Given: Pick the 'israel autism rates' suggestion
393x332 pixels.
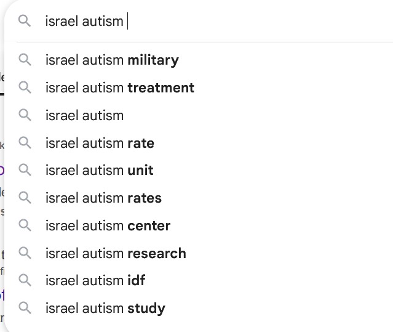Looking at the screenshot, I should pos(103,198).
